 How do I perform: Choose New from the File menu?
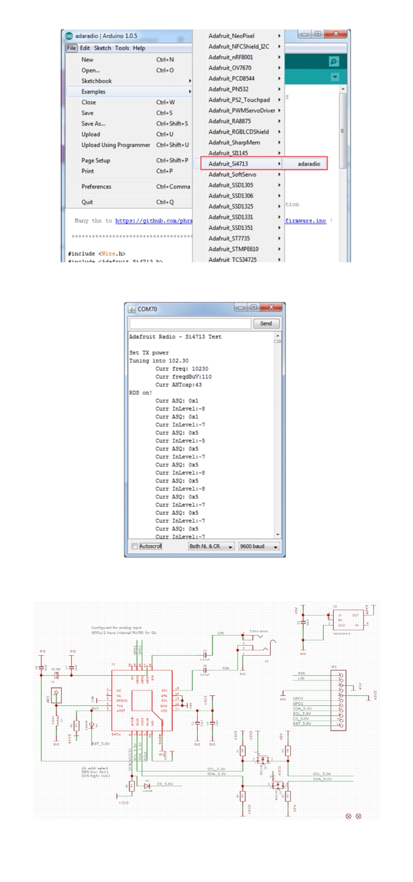129,60
